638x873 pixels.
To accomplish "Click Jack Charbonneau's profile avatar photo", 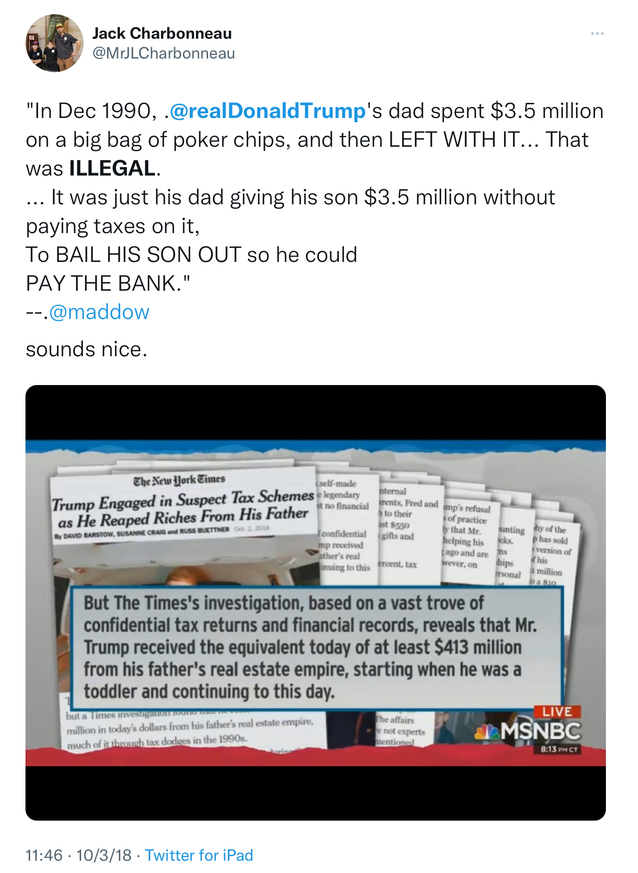I will 54,43.
